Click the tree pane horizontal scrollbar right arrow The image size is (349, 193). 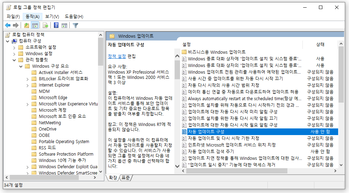(95, 178)
